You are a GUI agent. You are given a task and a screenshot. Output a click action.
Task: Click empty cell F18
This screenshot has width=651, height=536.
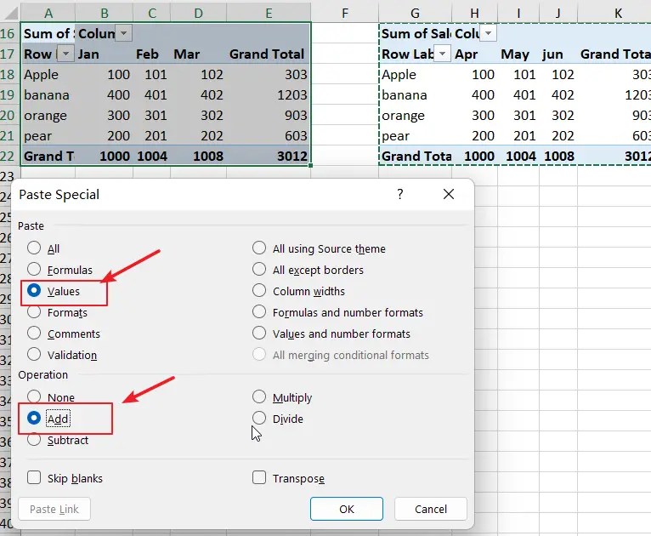[x=344, y=74]
